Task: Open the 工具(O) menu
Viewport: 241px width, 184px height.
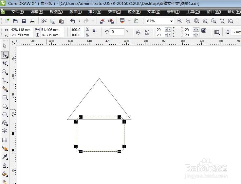Action: coord(193,12)
